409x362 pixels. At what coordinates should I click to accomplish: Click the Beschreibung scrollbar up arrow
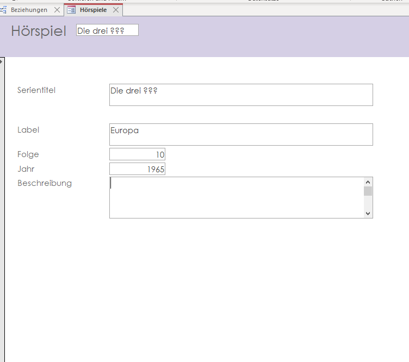point(368,182)
